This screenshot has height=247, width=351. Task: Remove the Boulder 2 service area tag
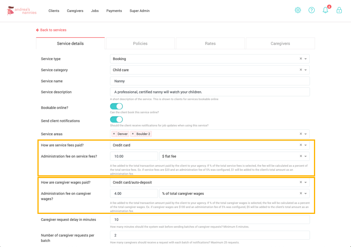(x=133, y=134)
